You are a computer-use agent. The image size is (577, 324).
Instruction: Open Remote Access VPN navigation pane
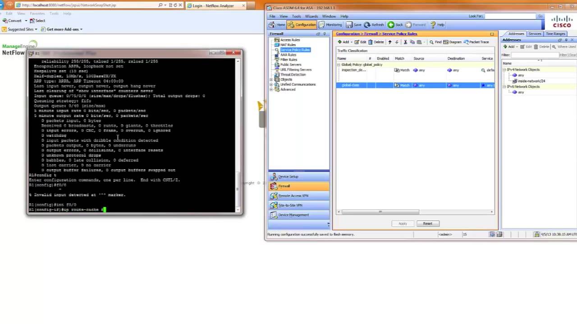[x=299, y=195]
